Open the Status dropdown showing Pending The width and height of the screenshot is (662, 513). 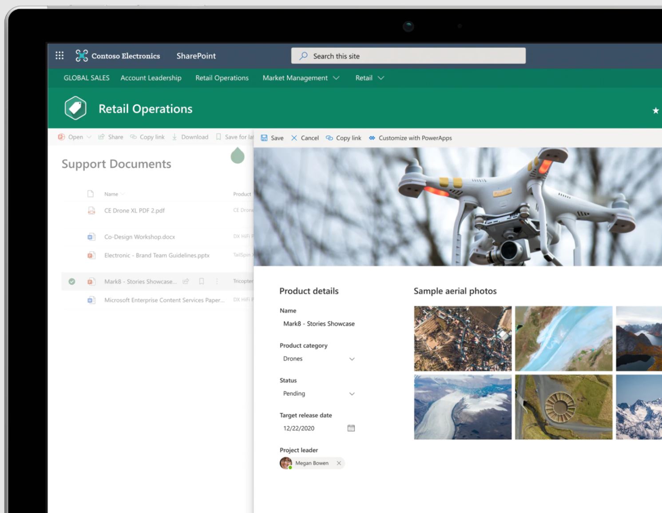pos(352,393)
